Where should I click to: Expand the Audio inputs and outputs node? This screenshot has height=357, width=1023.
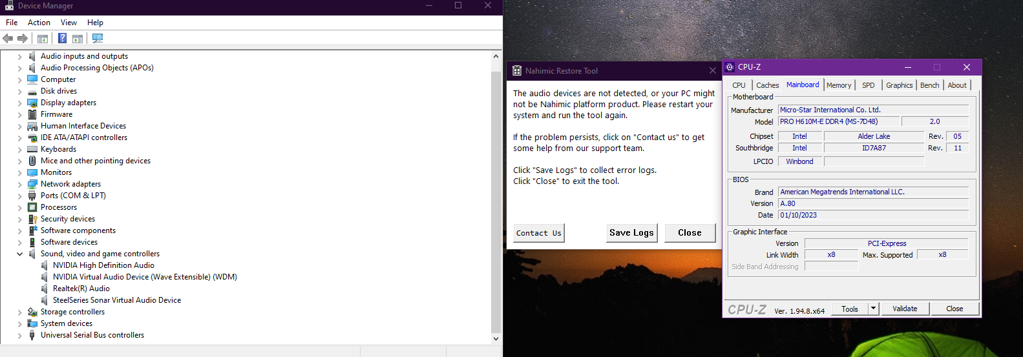tap(19, 57)
